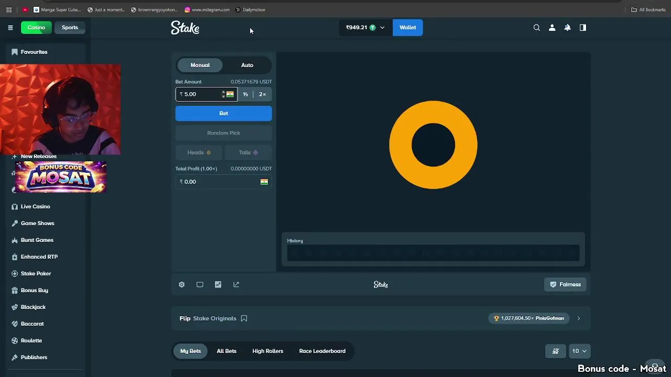Open the Wallet

coord(407,28)
